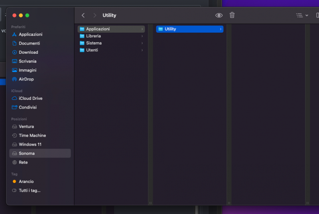Select the Utenti folder
Screen dimensions: 319x214
coord(111,50)
